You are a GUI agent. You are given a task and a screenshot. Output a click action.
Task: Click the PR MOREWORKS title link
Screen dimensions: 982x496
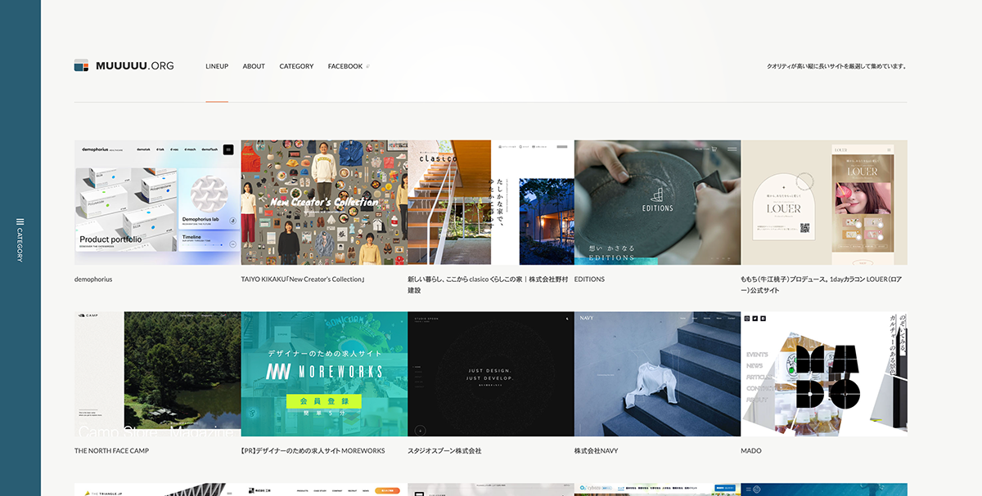313,451
